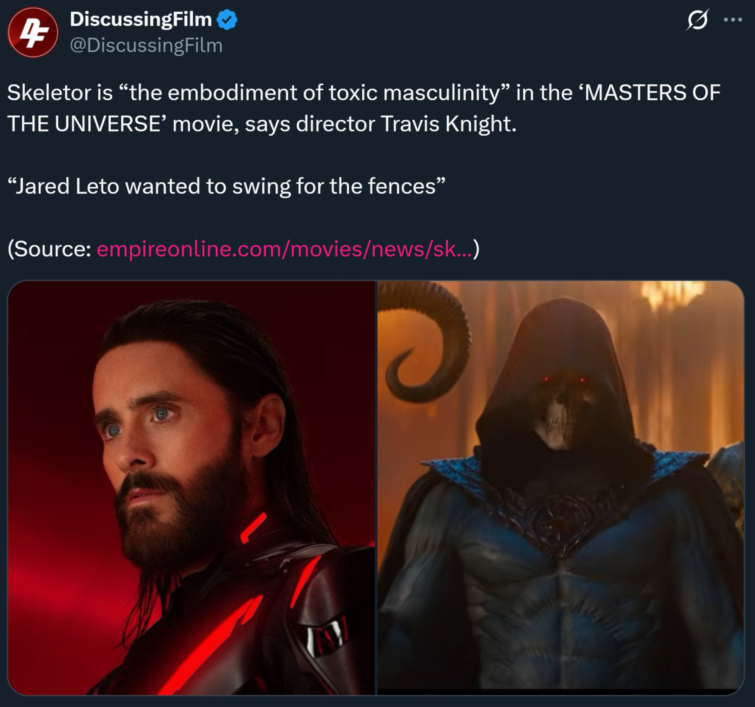The image size is (755, 707).
Task: Open the three-dot more options menu
Action: pos(733,19)
